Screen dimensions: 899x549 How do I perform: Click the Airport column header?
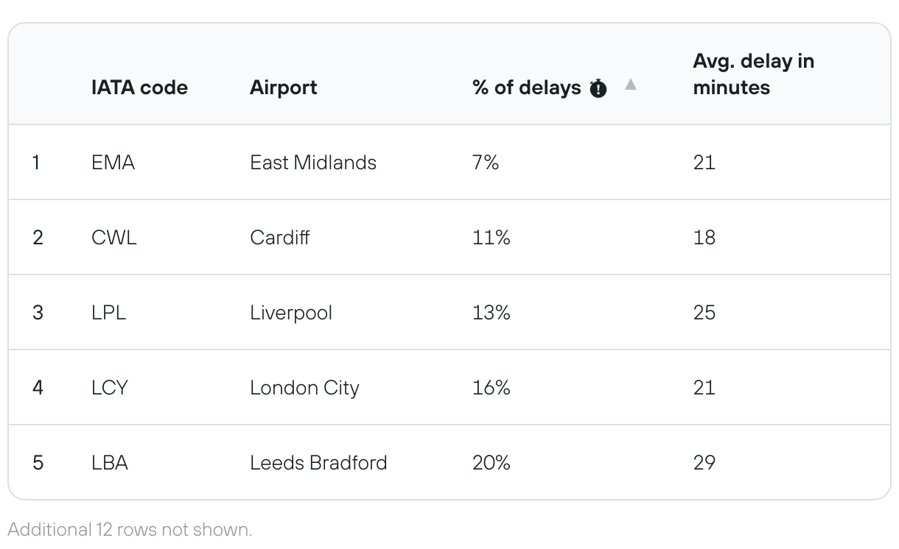tap(284, 88)
